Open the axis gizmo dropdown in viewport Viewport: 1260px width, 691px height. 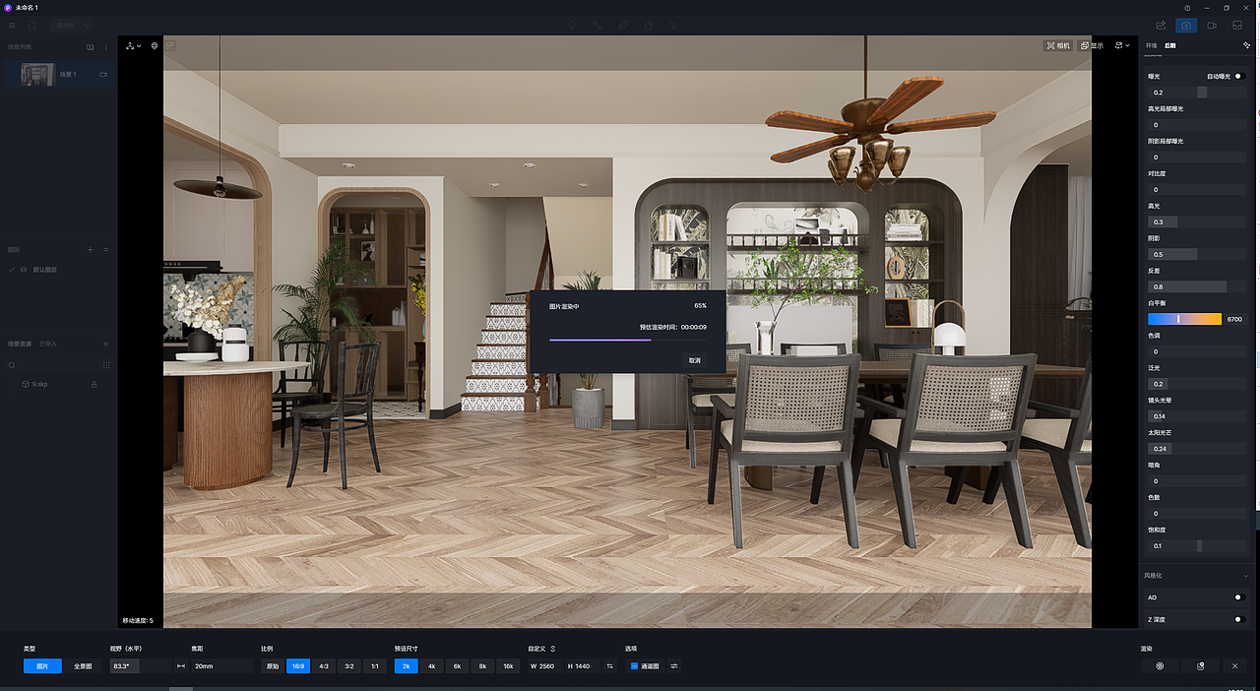(134, 45)
